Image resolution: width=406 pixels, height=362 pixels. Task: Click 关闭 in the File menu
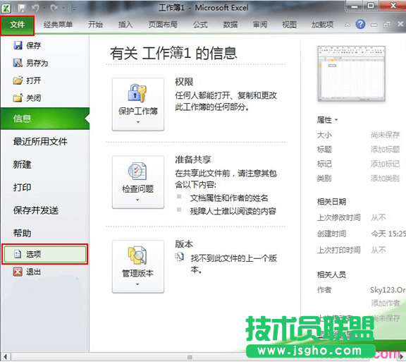[27, 98]
